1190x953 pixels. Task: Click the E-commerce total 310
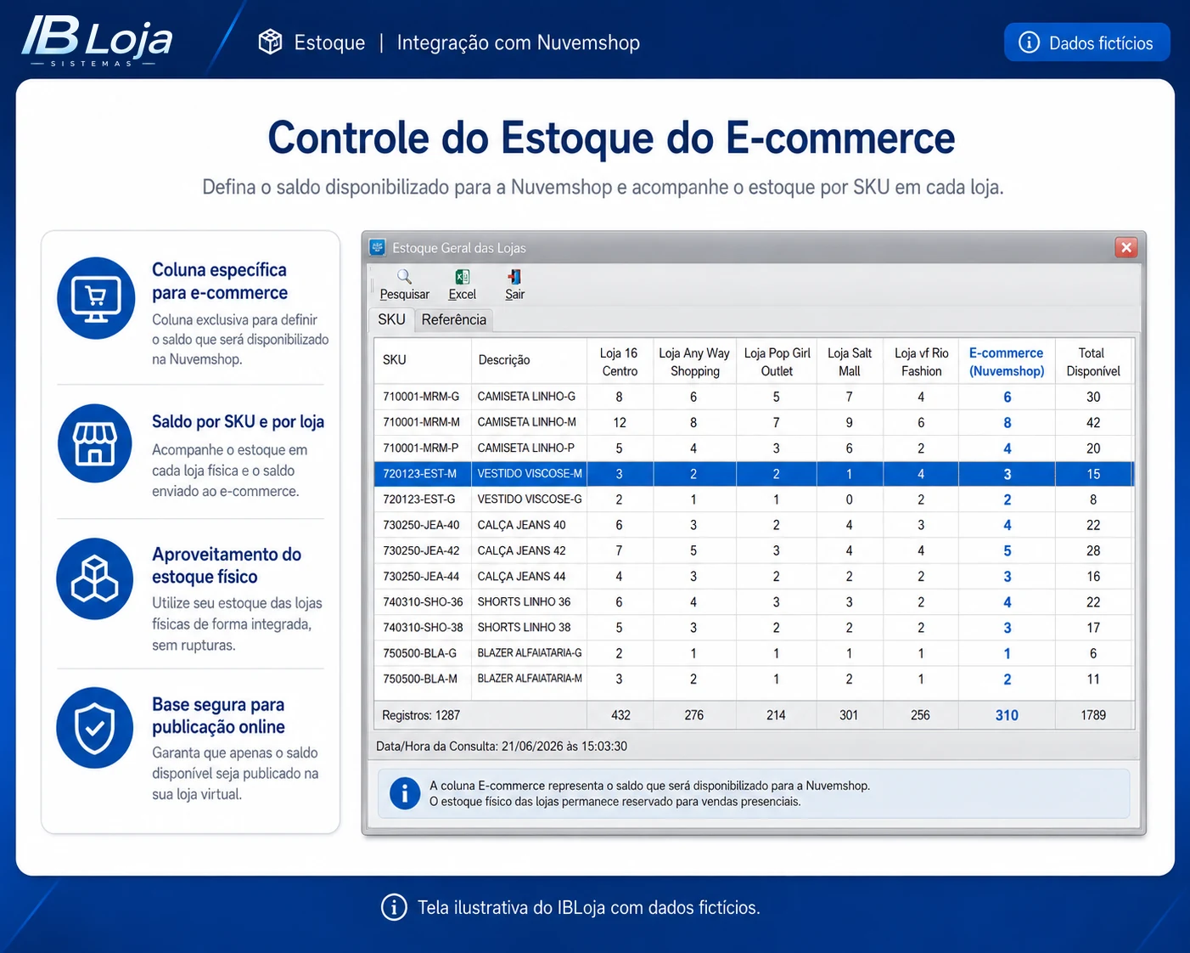coord(1007,715)
